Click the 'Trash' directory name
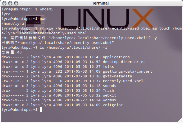Image resolution: width=183 pixels, height=123 pixels. [x=108, y=91]
